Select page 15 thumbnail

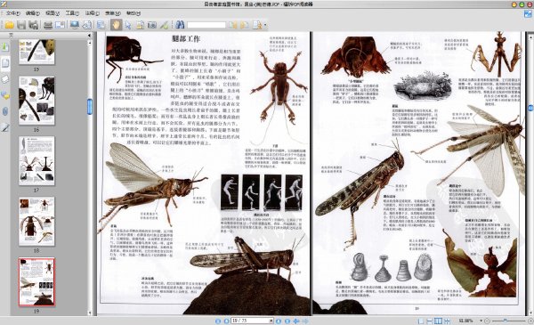click(x=36, y=52)
